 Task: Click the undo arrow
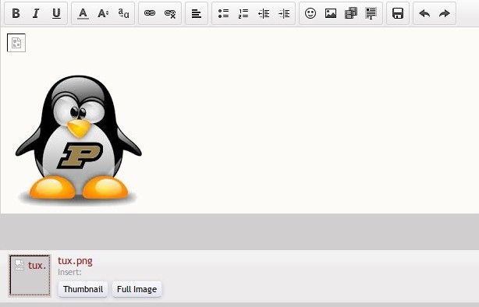pos(424,13)
